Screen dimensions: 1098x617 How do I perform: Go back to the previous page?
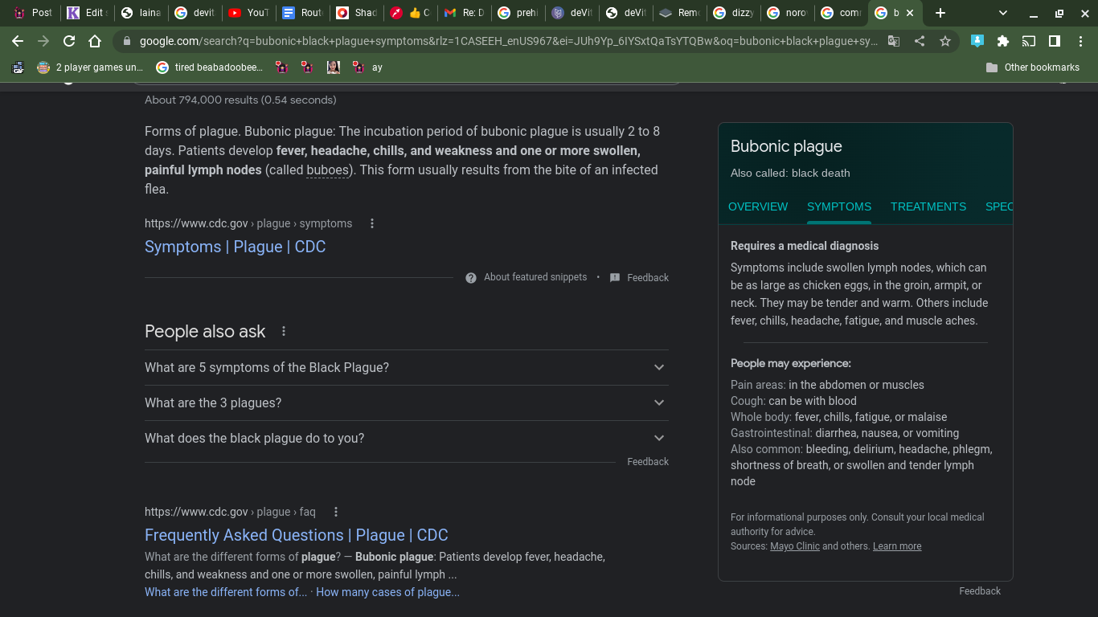point(18,41)
